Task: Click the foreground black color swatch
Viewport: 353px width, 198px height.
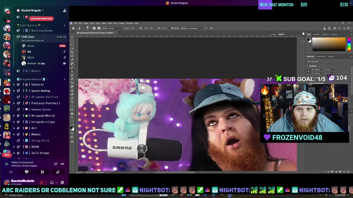Action: 308,40
